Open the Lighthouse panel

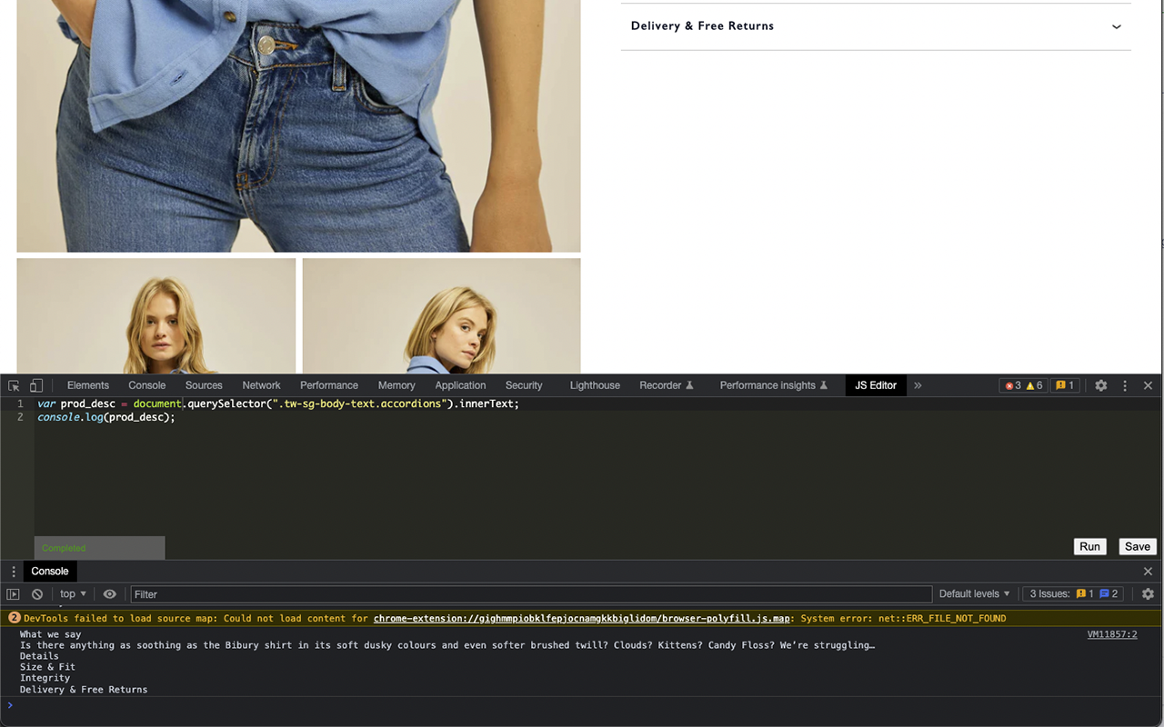(594, 384)
